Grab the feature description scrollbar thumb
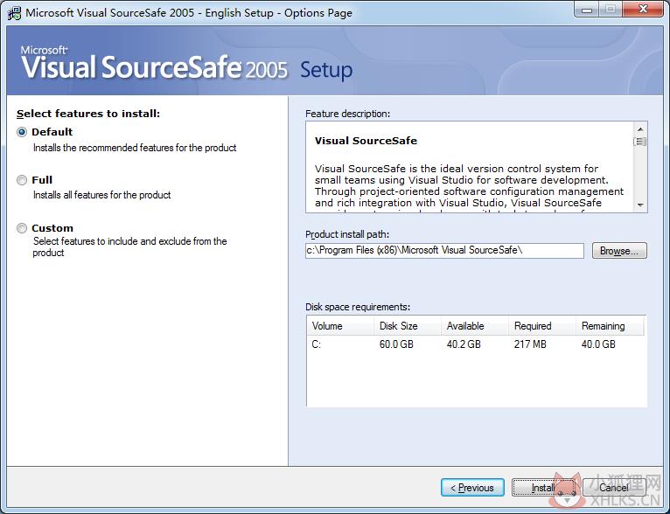The height and width of the screenshot is (514, 670). coord(640,142)
